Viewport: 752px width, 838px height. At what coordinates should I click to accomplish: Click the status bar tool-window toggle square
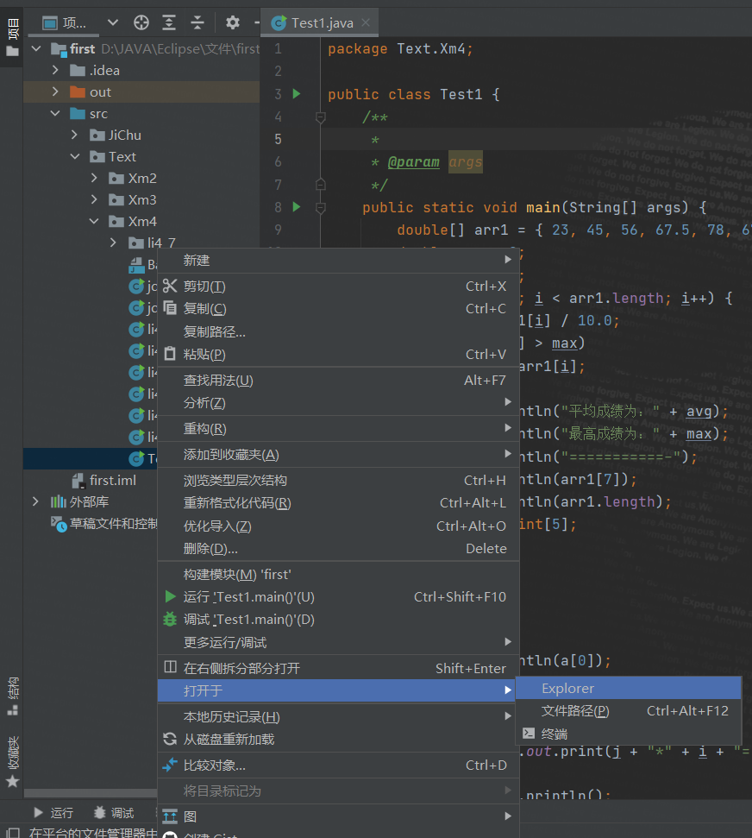(x=13, y=833)
